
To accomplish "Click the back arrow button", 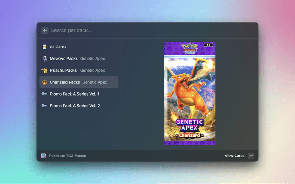I will click(x=45, y=30).
